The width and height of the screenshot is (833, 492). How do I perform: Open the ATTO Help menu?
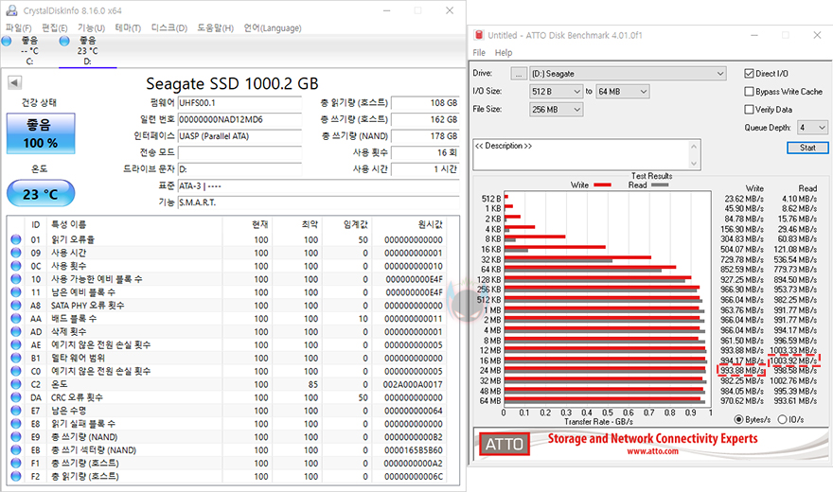504,53
